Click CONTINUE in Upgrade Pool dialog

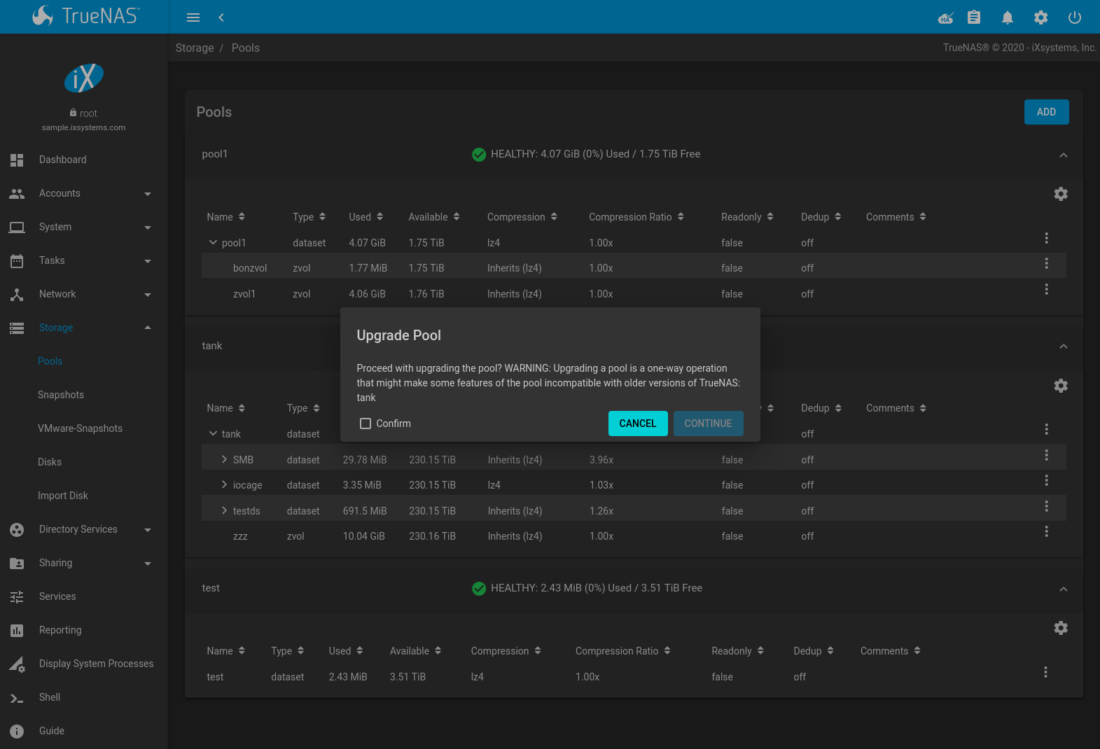point(708,423)
